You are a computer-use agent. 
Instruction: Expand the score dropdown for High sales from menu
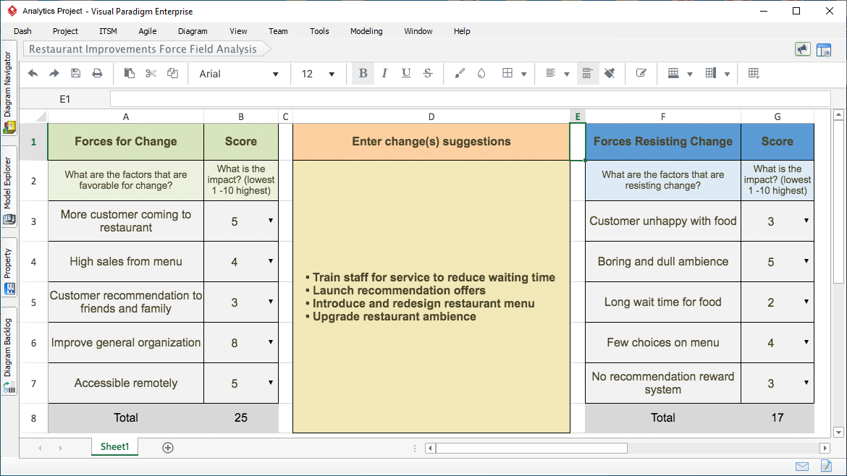point(270,261)
